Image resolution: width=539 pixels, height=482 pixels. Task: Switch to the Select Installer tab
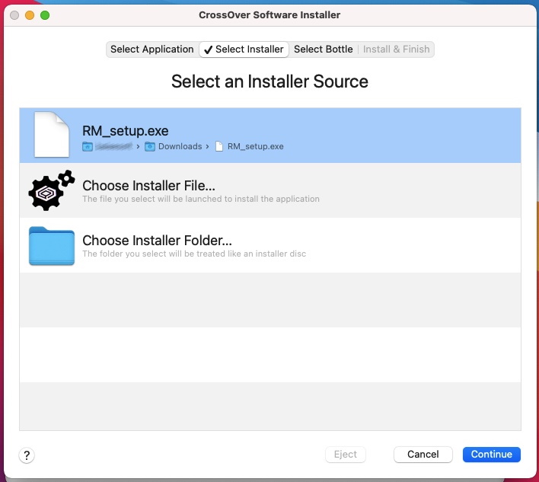(x=244, y=49)
